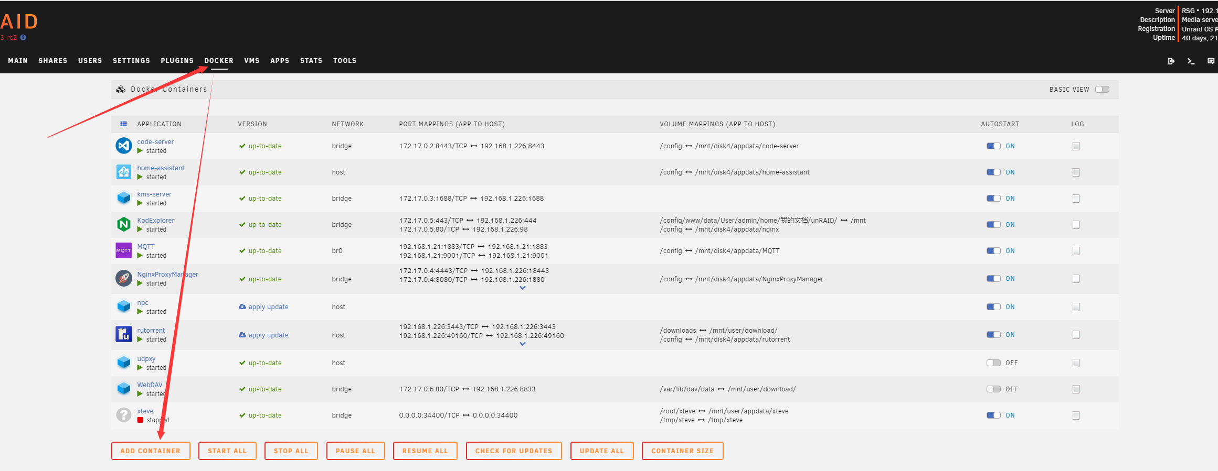1218x471 pixels.
Task: Turn off autostart for code-server
Action: tap(993, 146)
